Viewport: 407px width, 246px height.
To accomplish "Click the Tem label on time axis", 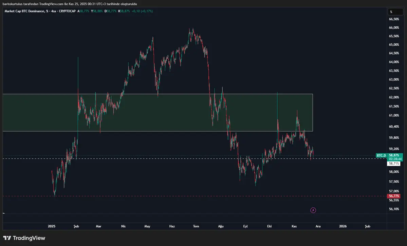I will pyautogui.click(x=196, y=226).
